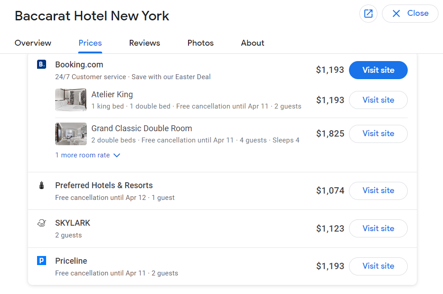The width and height of the screenshot is (443, 294).
Task: Click the chevron beside 1 more room rate
Action: point(117,155)
